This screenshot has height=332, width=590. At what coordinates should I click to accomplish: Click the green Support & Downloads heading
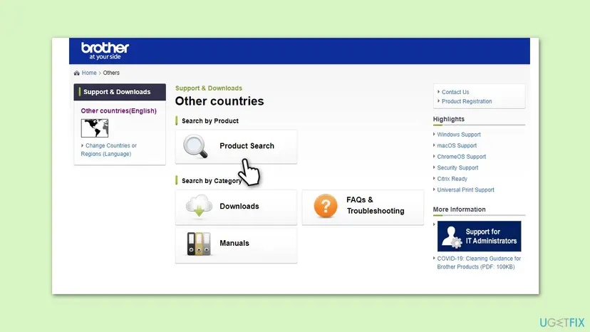[x=209, y=88]
